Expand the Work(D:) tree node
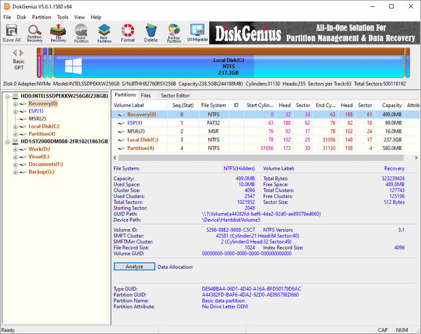The width and height of the screenshot is (421, 334). coord(16,149)
